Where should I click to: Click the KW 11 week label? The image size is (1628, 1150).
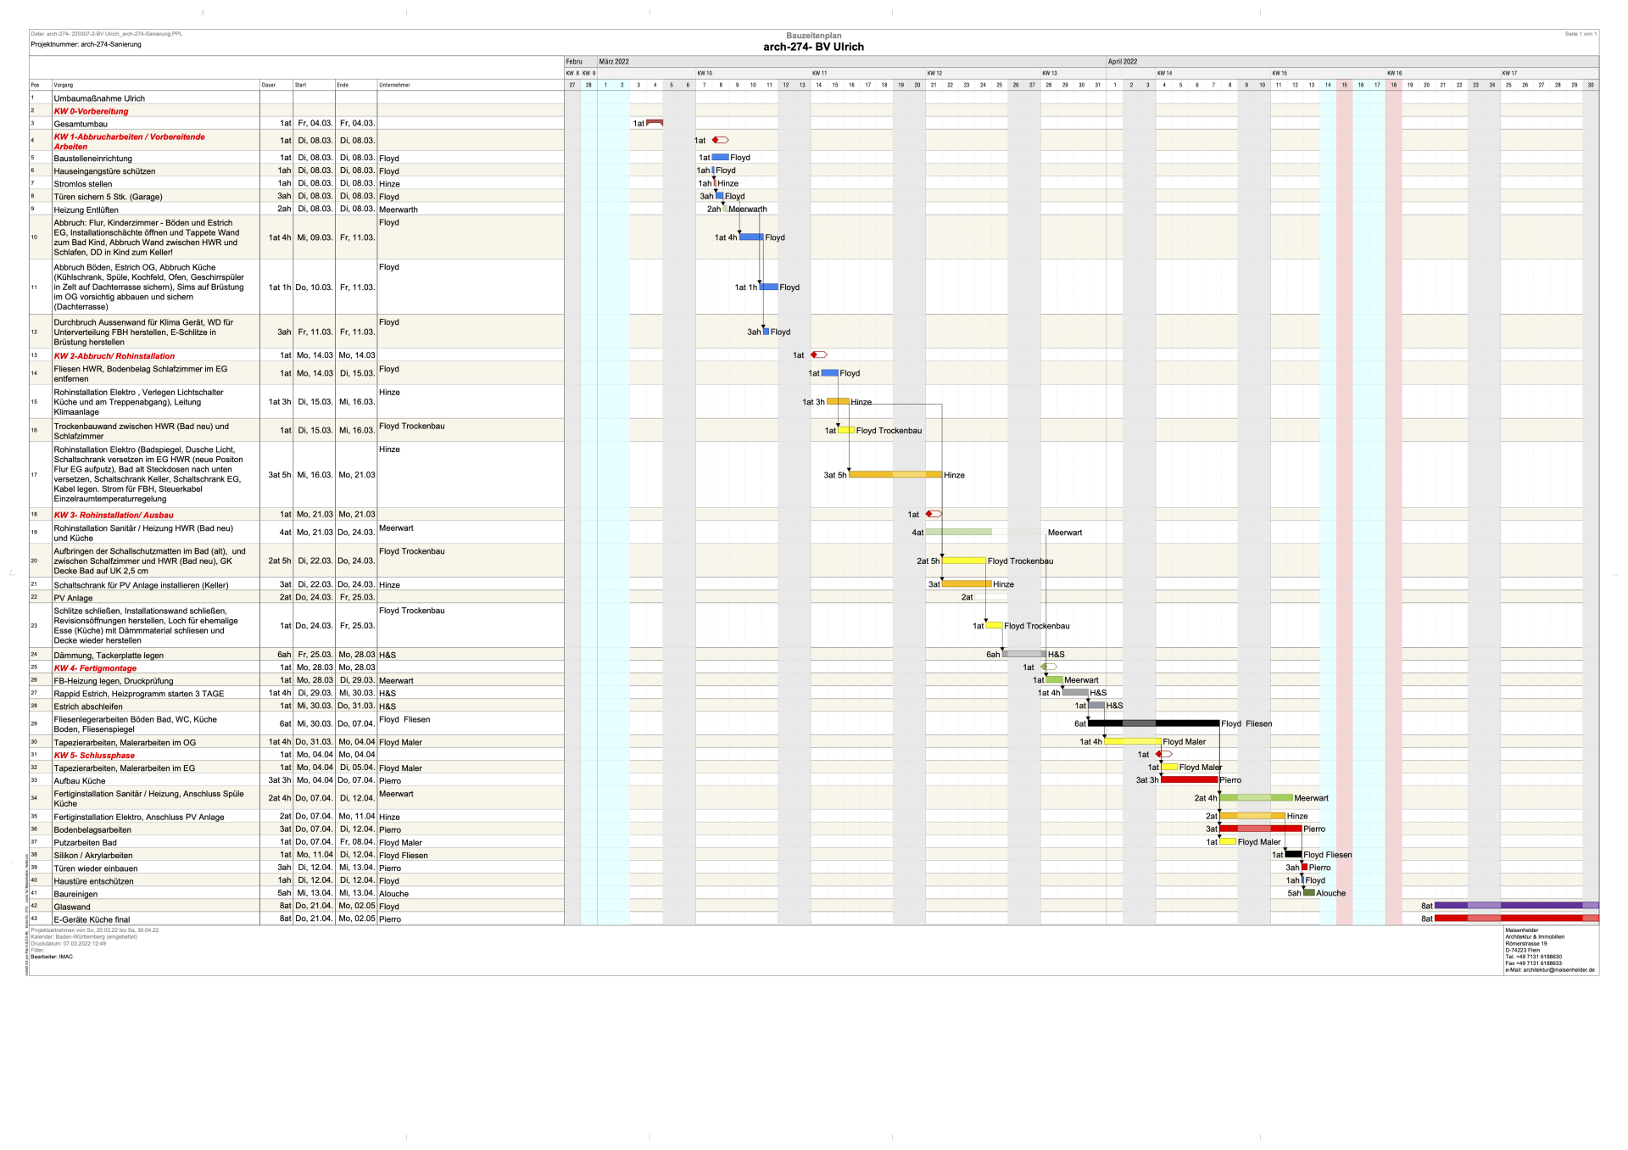pos(819,73)
